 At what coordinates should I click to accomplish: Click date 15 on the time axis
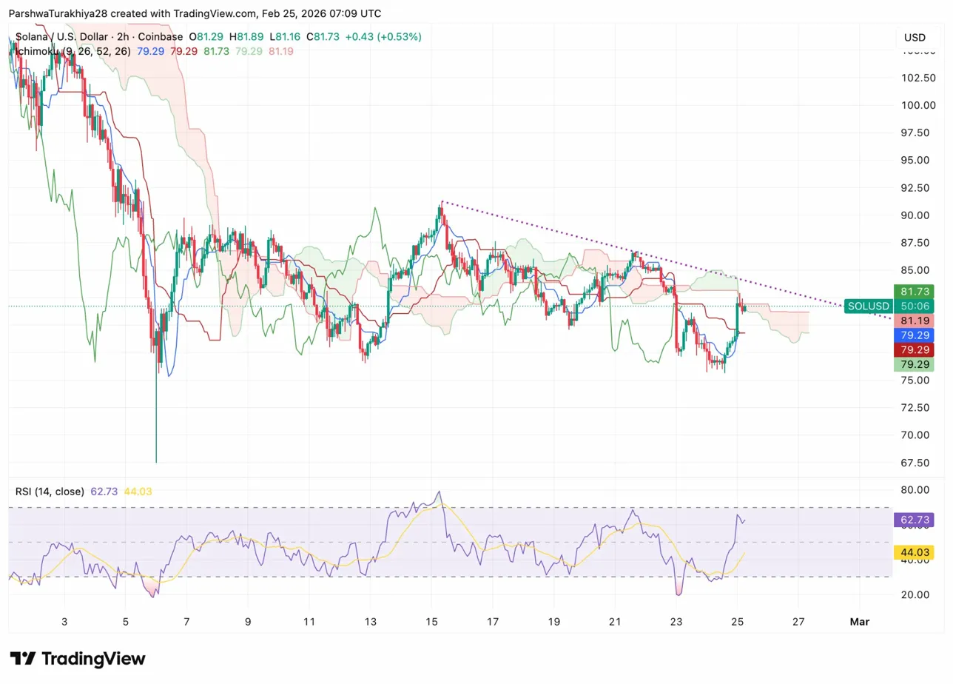tap(431, 622)
